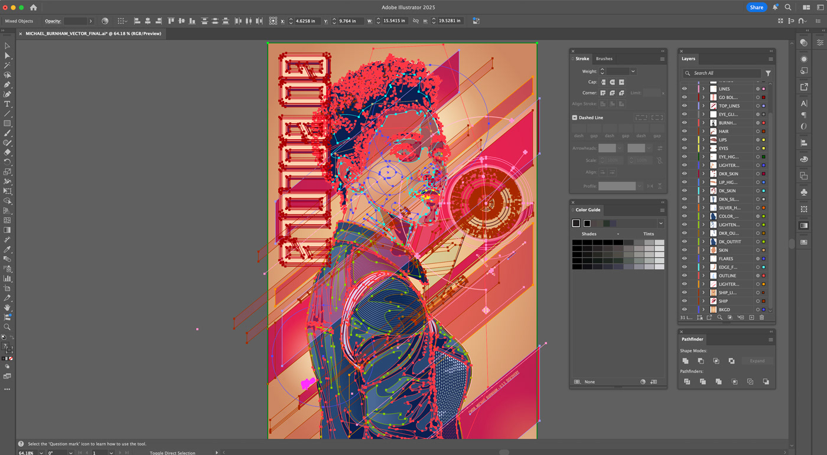Select the Zoom tool
The height and width of the screenshot is (455, 827).
pos(7,327)
